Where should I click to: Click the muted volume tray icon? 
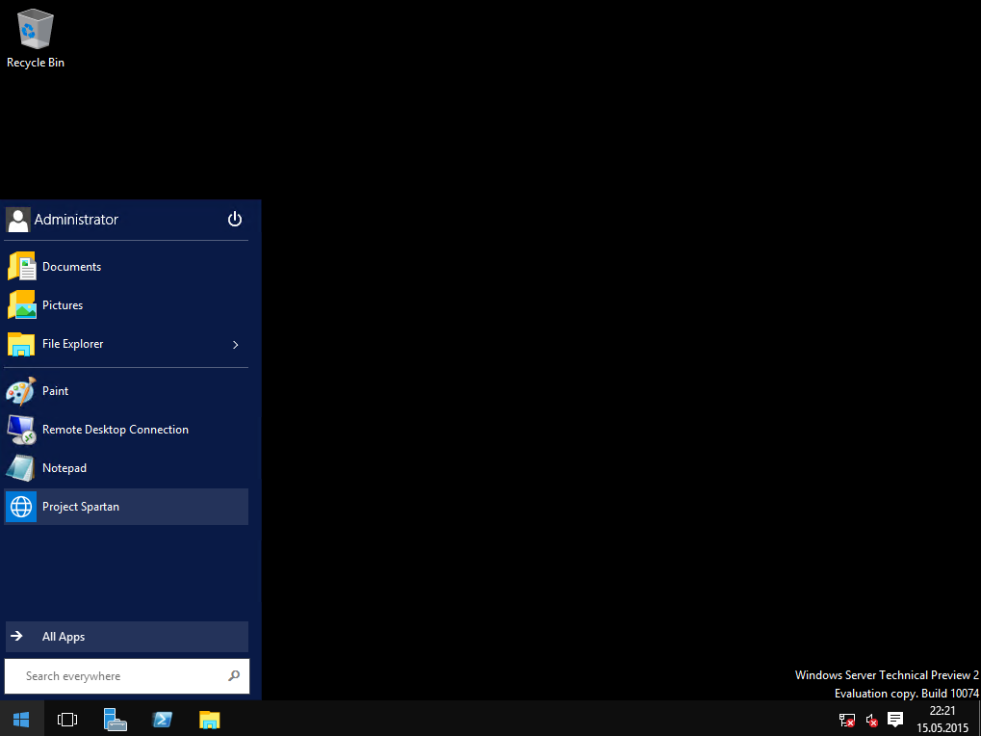(x=871, y=721)
